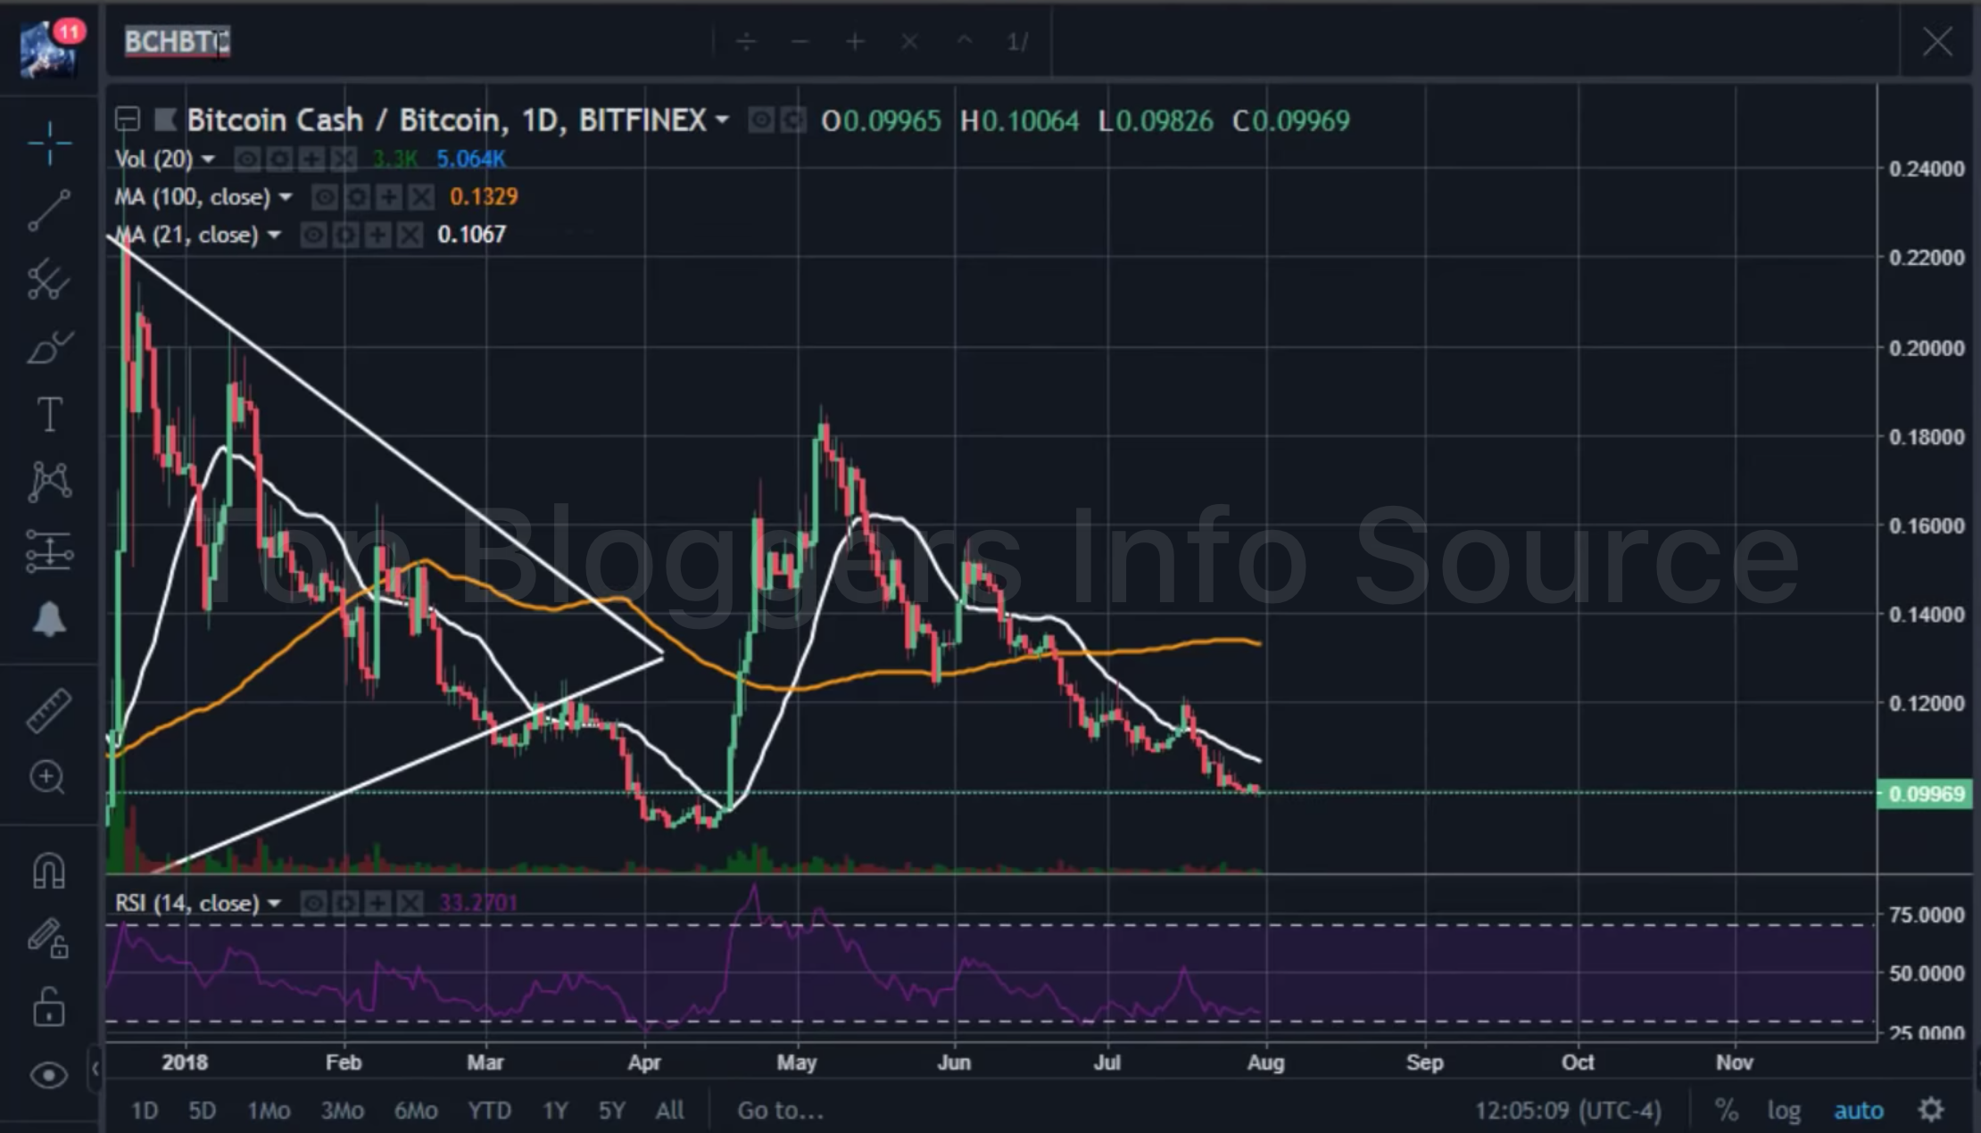The image size is (1981, 1133).
Task: Select the trend line drawing tool
Action: click(x=49, y=211)
